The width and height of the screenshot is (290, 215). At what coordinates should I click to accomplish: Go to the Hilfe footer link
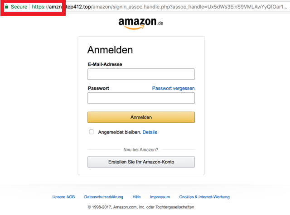(136, 197)
